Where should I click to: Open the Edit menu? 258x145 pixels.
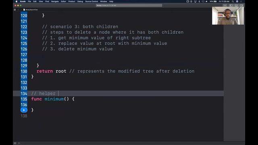(x=35, y=2)
